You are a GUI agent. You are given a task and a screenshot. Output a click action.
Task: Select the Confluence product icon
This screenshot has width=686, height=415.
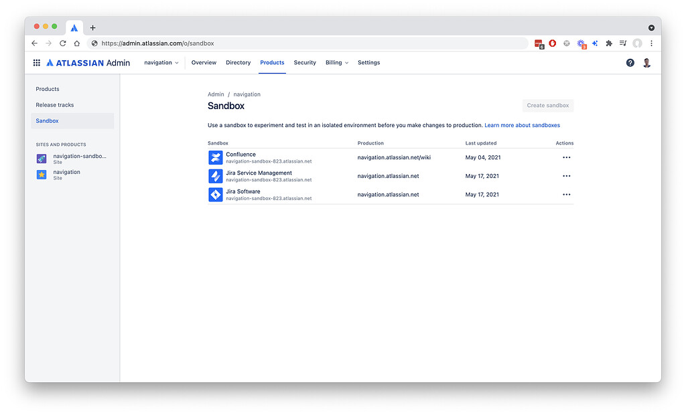point(216,157)
